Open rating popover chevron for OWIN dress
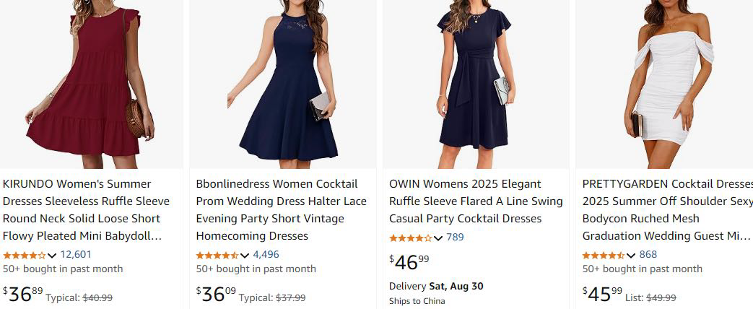The width and height of the screenshot is (753, 309). (x=438, y=238)
